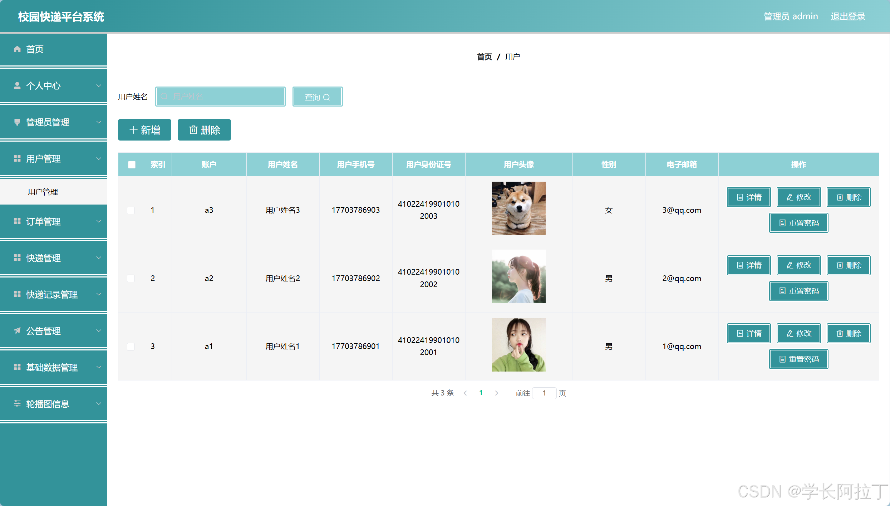
Task: Click 重置密码 for user a2
Action: point(798,291)
